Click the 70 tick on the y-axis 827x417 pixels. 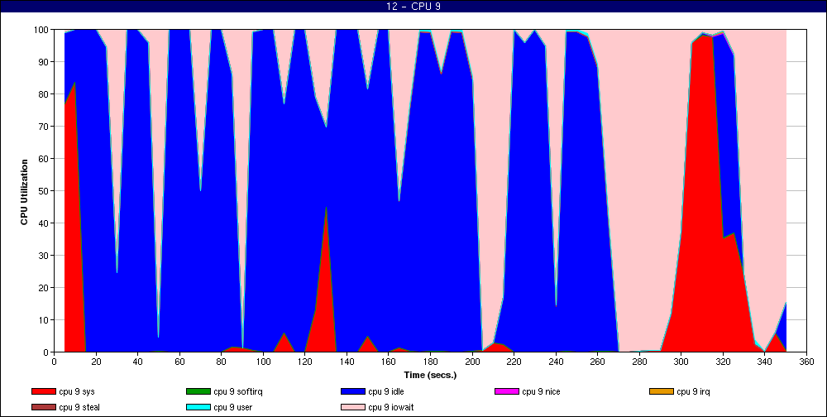(45, 126)
